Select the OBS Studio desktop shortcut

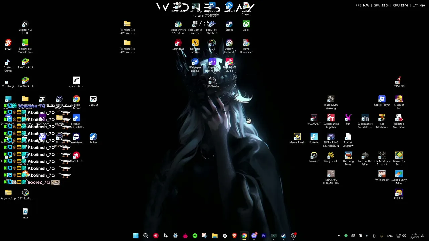point(212,82)
